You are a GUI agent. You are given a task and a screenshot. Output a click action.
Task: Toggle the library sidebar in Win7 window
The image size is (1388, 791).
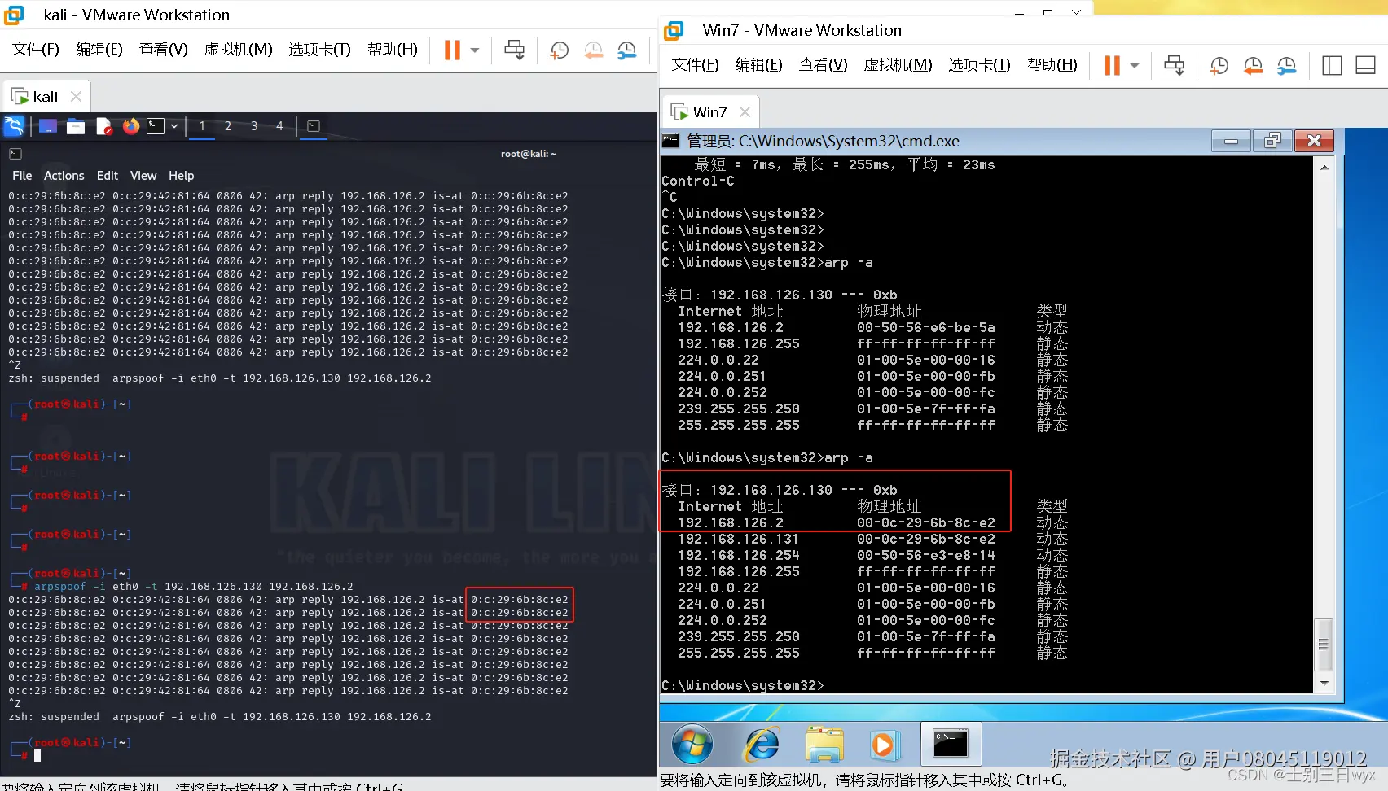coord(1332,65)
